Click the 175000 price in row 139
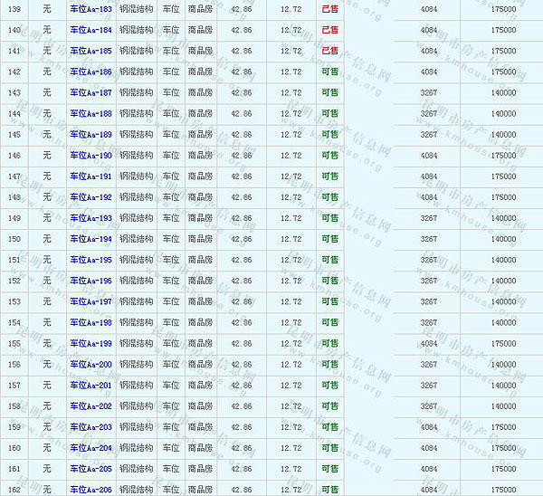This screenshot has width=543, height=496. coord(503,9)
